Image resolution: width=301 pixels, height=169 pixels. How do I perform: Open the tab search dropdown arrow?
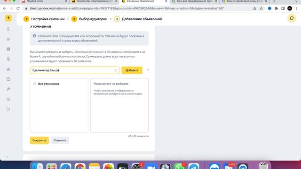[296, 1]
